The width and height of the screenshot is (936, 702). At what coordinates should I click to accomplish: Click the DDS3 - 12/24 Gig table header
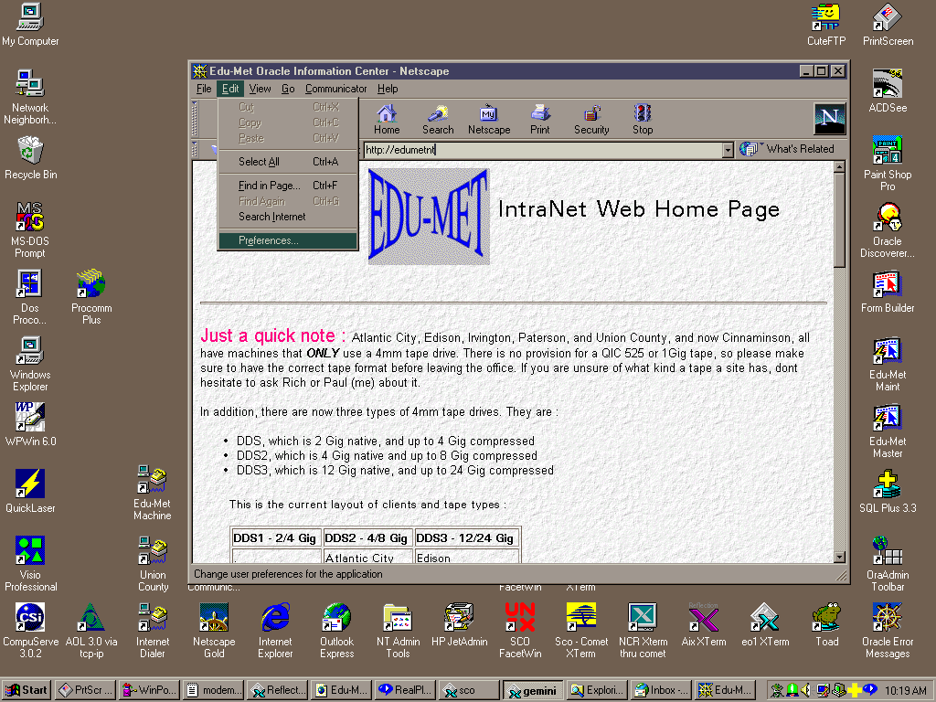(467, 537)
